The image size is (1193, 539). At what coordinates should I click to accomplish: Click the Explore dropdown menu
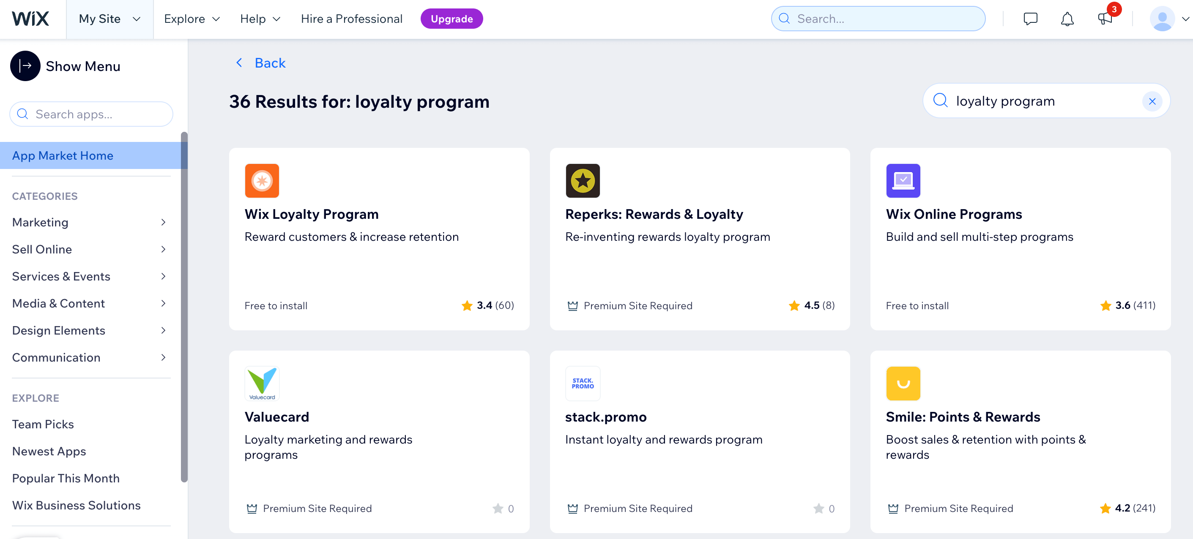click(191, 18)
